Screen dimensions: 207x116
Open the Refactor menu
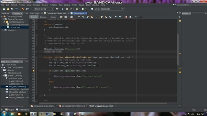click(53, 5)
